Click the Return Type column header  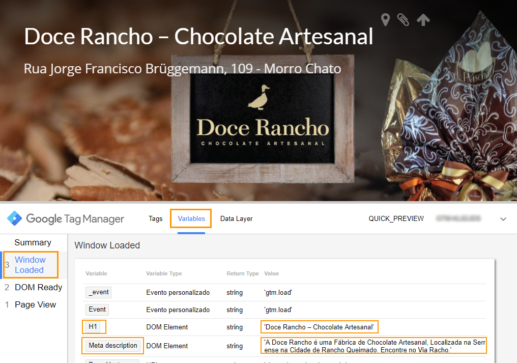coord(243,273)
